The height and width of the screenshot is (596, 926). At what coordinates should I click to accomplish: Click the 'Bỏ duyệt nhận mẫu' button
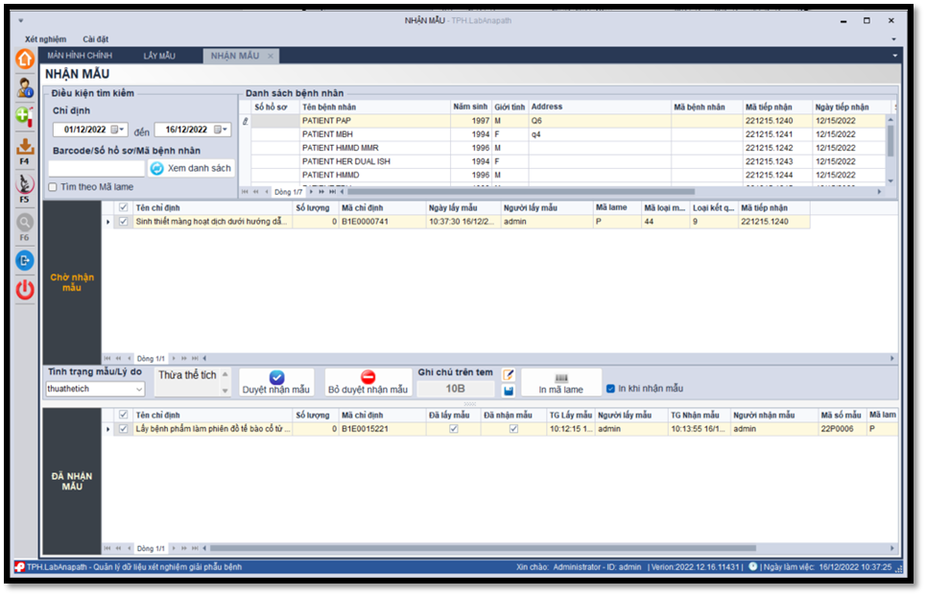click(x=368, y=383)
